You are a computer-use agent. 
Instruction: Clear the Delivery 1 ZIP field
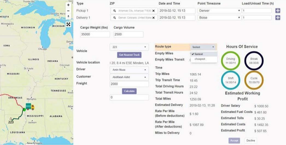pos(153,18)
